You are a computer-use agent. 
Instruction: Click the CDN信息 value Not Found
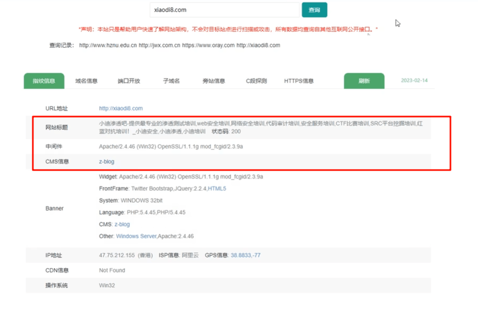[112, 270]
